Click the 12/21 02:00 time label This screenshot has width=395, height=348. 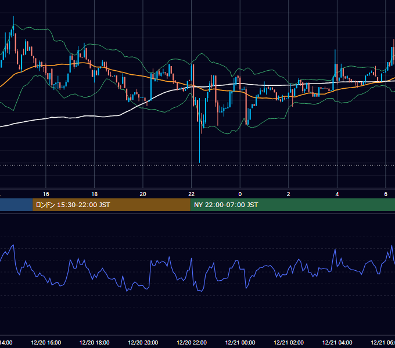[289, 342]
